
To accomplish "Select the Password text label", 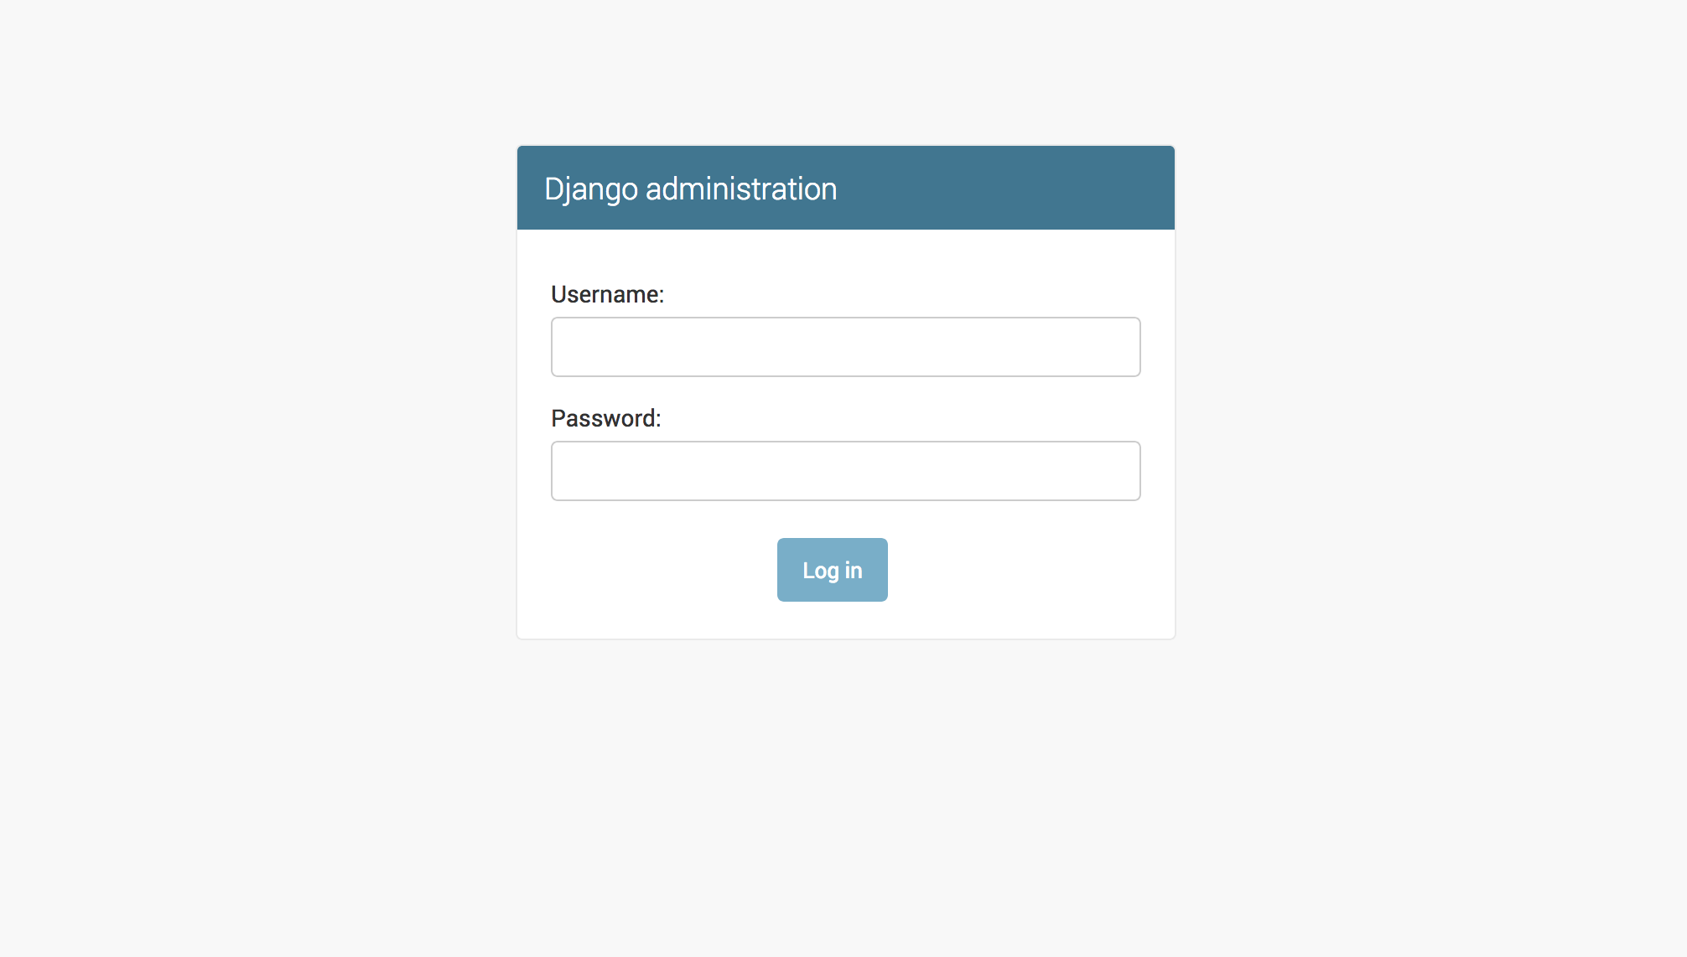I will click(x=606, y=419).
